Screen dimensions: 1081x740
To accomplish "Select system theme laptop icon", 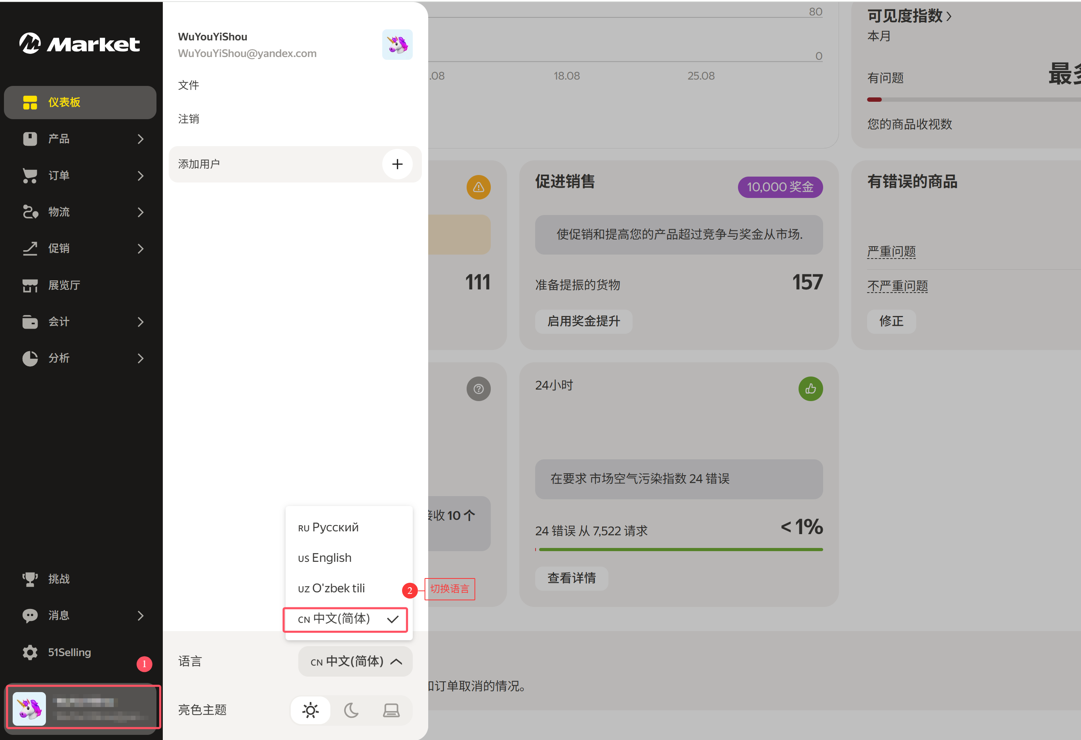I will [x=391, y=710].
